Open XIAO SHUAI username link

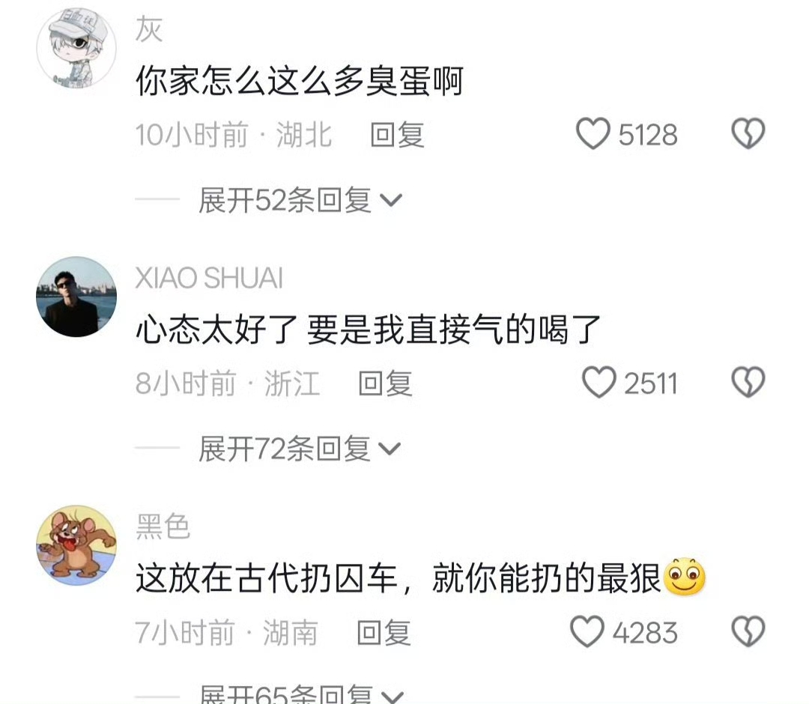pyautogui.click(x=209, y=278)
